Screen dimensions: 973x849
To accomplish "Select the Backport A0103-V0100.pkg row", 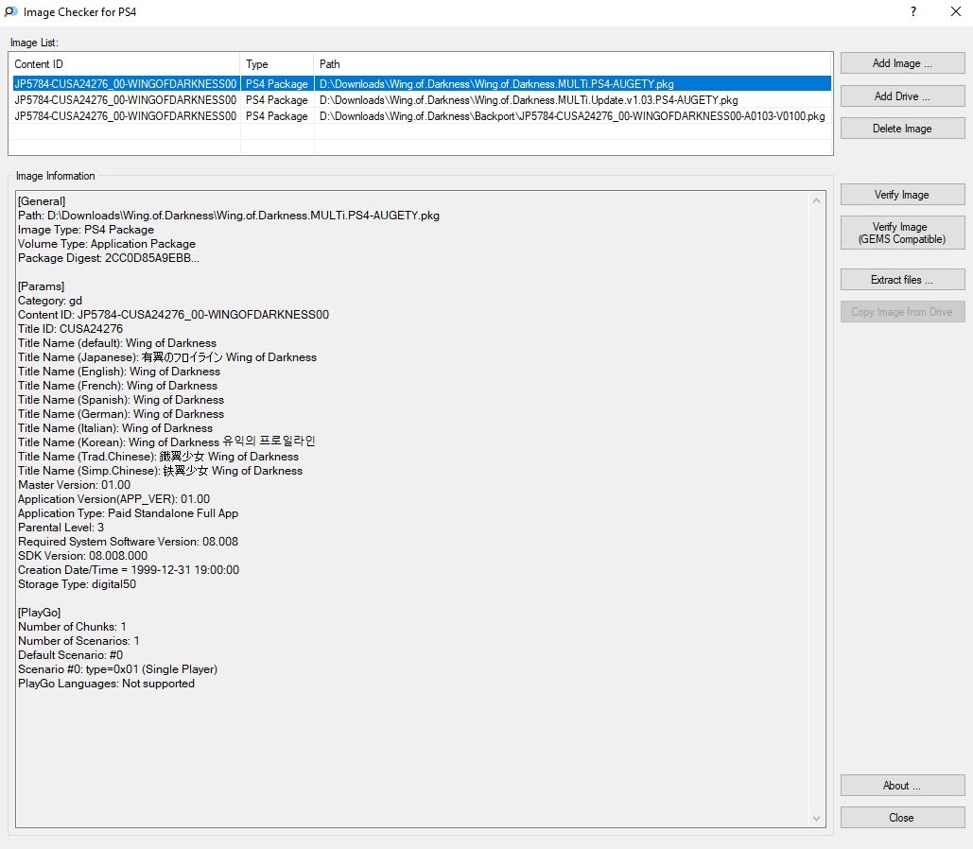I will 422,116.
